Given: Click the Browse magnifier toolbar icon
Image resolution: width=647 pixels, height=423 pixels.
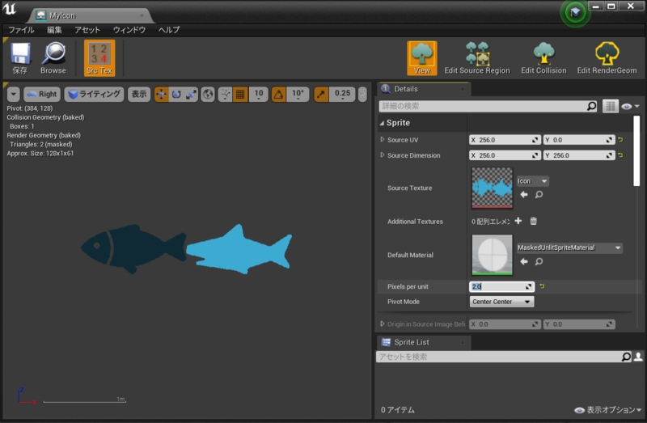Looking at the screenshot, I should 53,57.
